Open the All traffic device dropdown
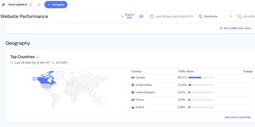 click(x=246, y=17)
